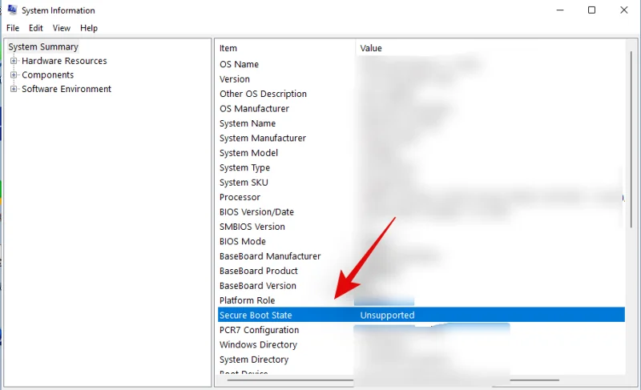Screen dimensions: 641x390
Task: Select the Version row
Action: point(421,79)
